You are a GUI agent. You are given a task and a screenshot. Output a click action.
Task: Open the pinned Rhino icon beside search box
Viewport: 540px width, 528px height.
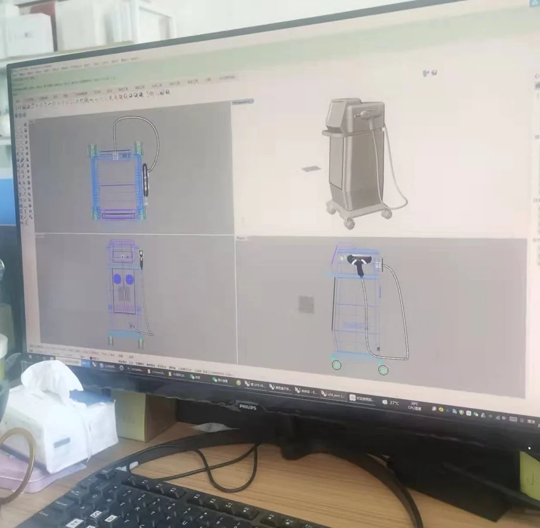pyautogui.click(x=94, y=364)
